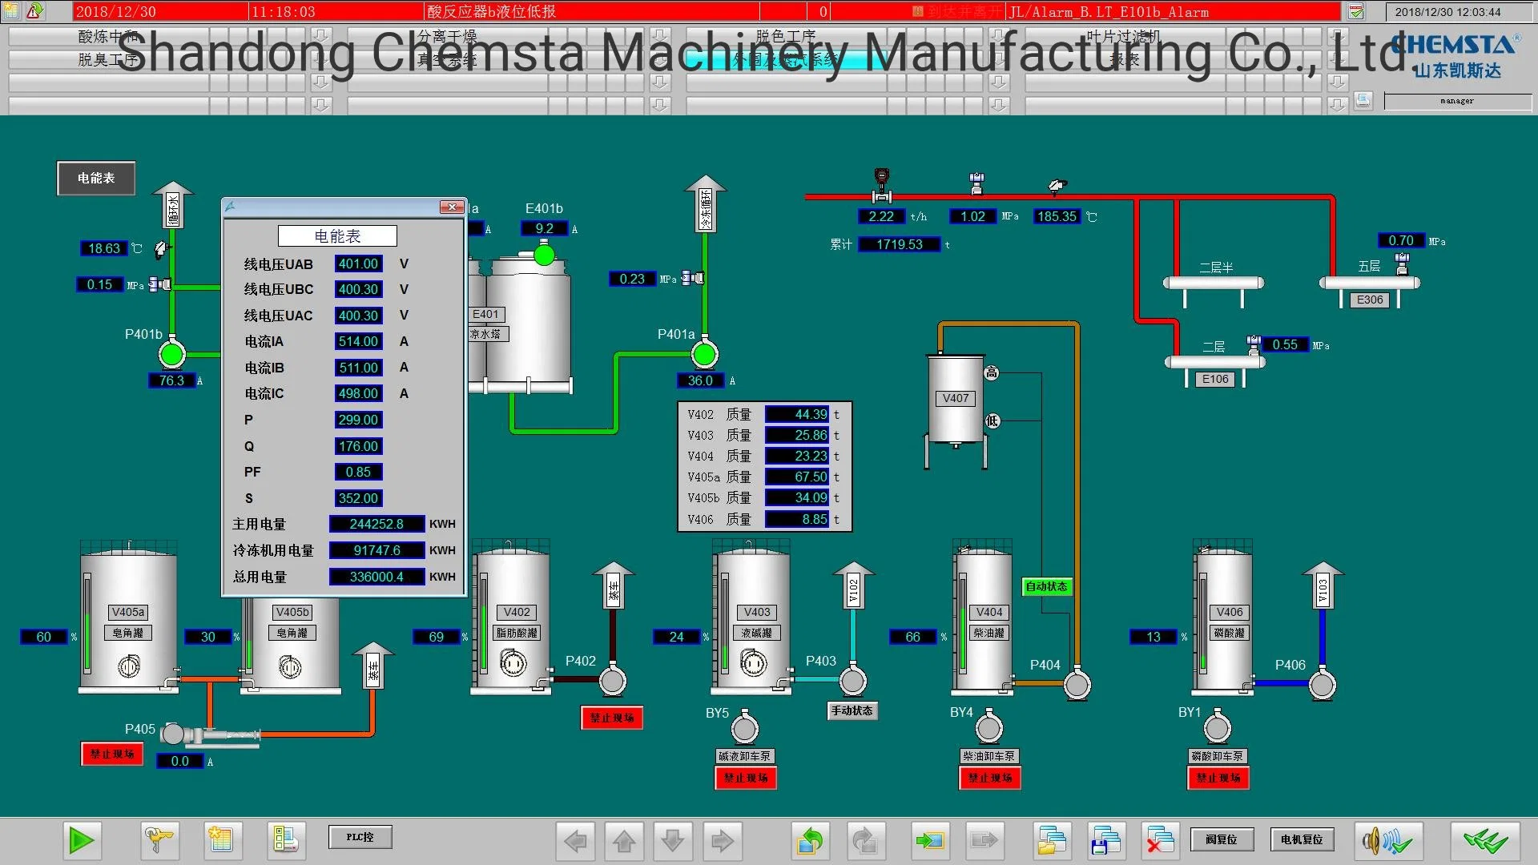Toggle BY4 unloading pump indicator
Screen dimensions: 1538x865
[x=989, y=729]
